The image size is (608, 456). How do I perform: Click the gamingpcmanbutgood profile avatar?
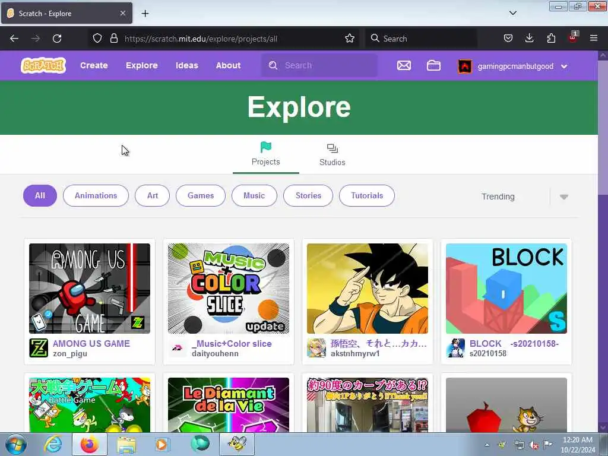pos(464,66)
